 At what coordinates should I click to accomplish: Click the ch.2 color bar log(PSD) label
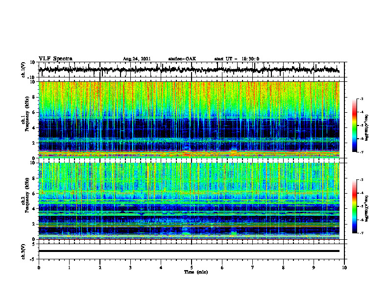click(366, 208)
